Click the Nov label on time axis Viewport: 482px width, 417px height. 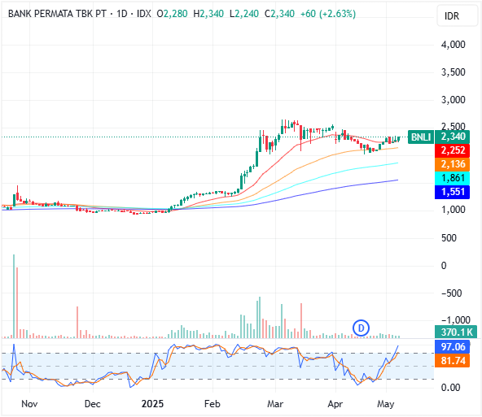click(29, 404)
